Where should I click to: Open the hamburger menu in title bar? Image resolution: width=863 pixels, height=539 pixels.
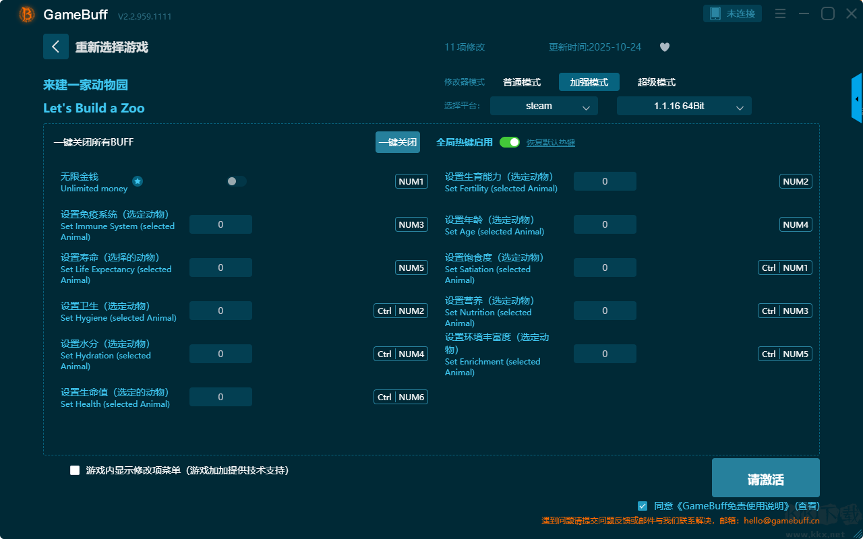click(x=780, y=14)
